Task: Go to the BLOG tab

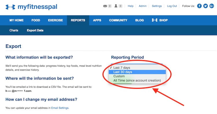Action: pos(139,20)
